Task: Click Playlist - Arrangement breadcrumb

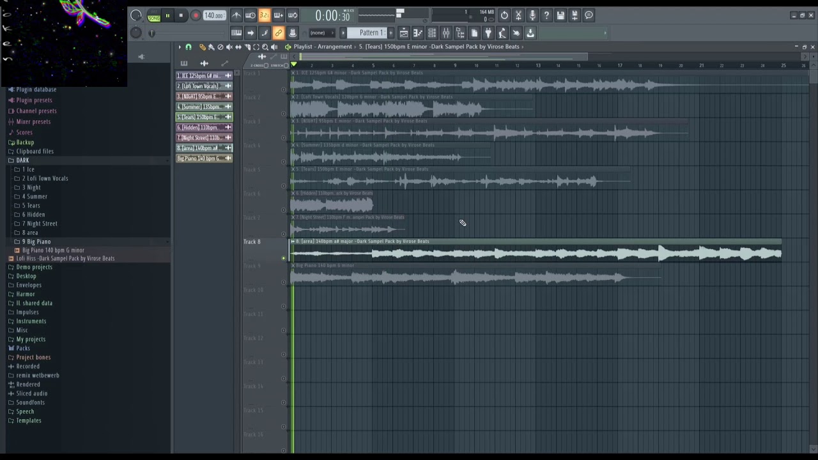Action: click(x=323, y=47)
